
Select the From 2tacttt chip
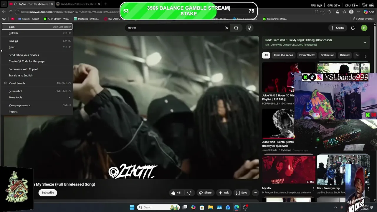(x=307, y=55)
